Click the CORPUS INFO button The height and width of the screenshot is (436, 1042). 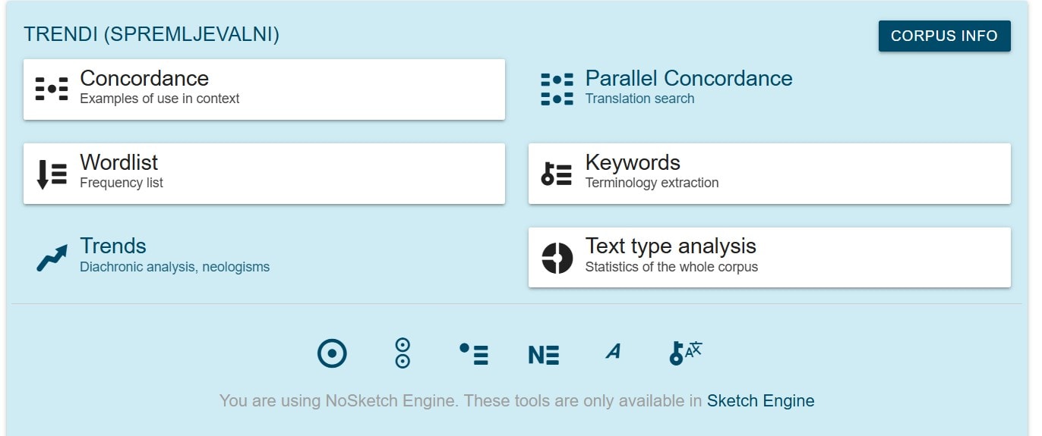pyautogui.click(x=944, y=36)
